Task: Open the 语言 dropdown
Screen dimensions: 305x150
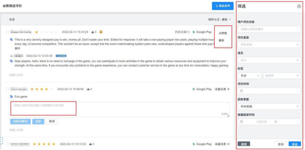Action: (269, 60)
